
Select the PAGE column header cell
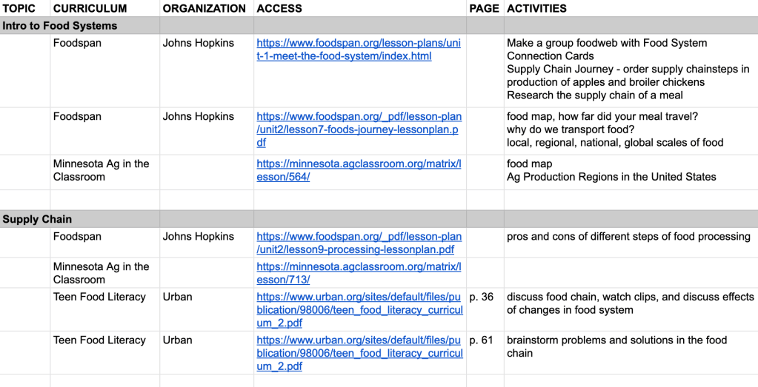pos(484,9)
